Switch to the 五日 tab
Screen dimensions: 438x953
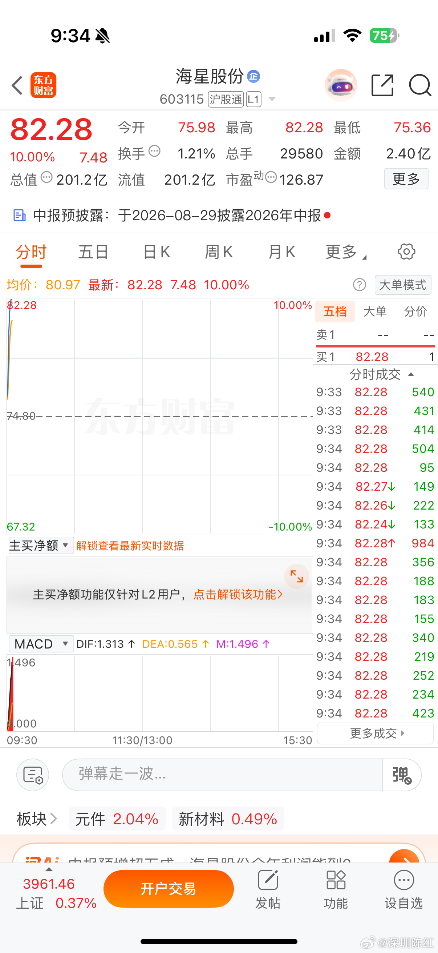(93, 252)
